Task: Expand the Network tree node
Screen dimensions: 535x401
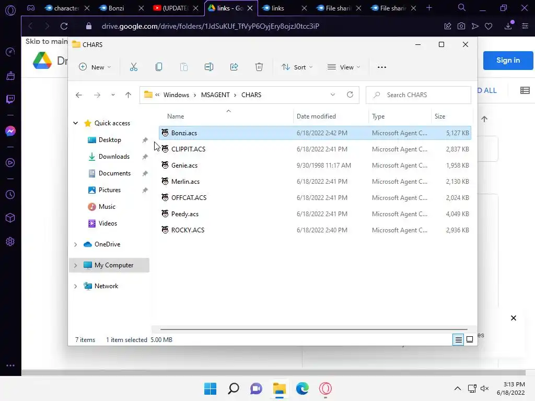Action: pyautogui.click(x=75, y=286)
